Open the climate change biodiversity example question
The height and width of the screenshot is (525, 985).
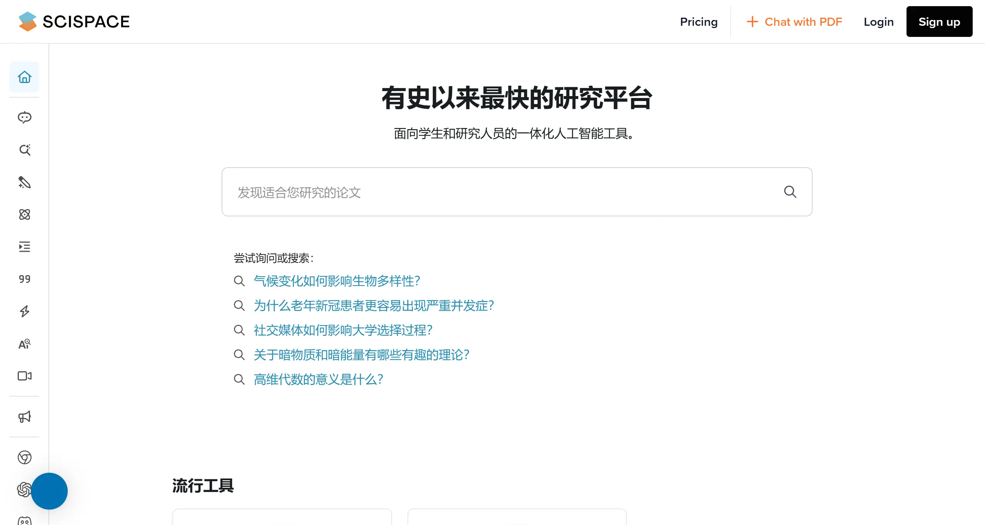point(337,281)
